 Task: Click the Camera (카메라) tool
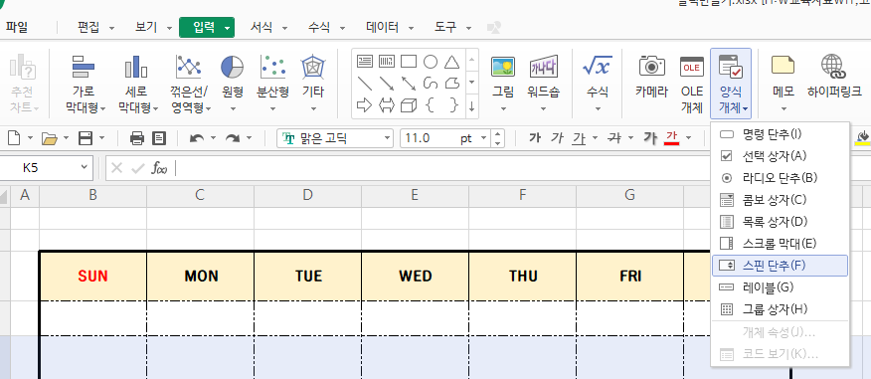(x=651, y=78)
